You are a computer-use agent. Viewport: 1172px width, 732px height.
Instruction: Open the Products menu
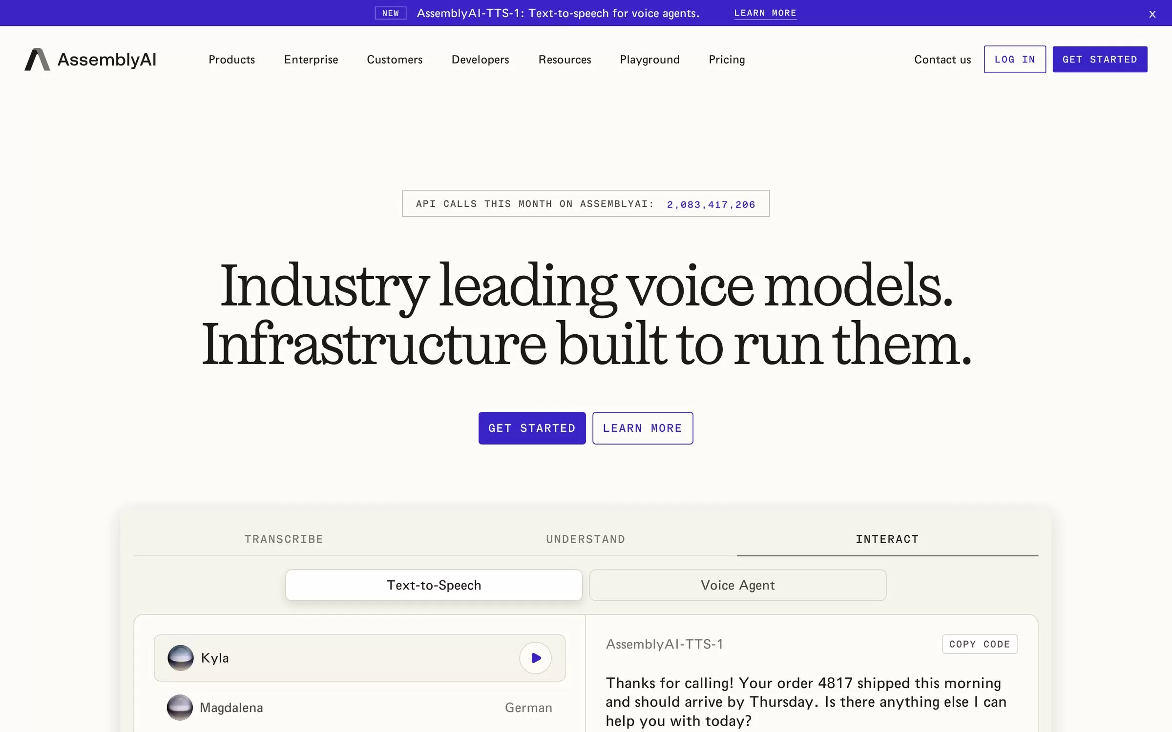tap(231, 60)
